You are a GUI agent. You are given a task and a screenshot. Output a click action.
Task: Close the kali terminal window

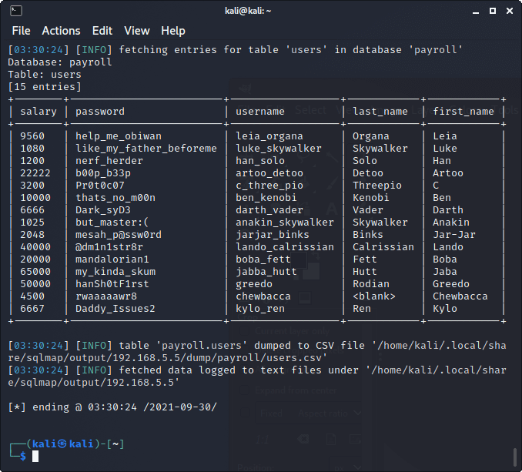pyautogui.click(x=510, y=11)
